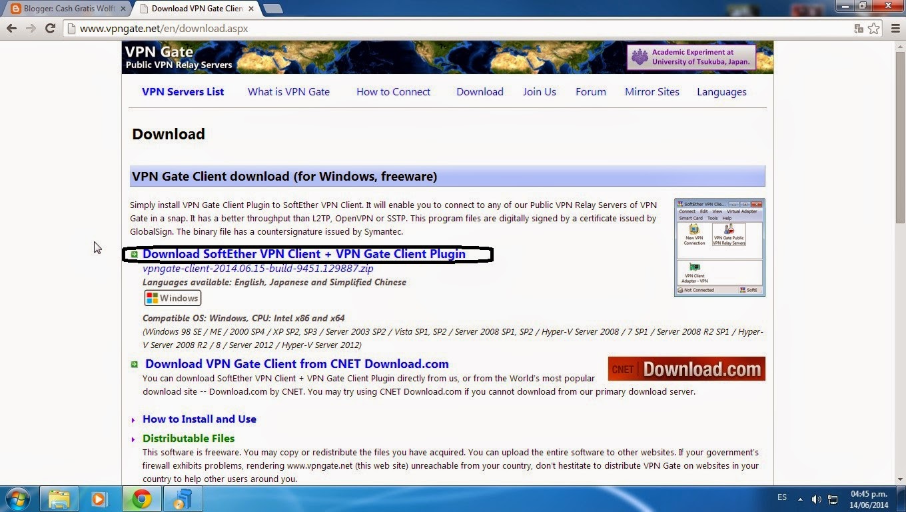Image resolution: width=906 pixels, height=512 pixels.
Task: Click the browser forward arrow
Action: [31, 28]
